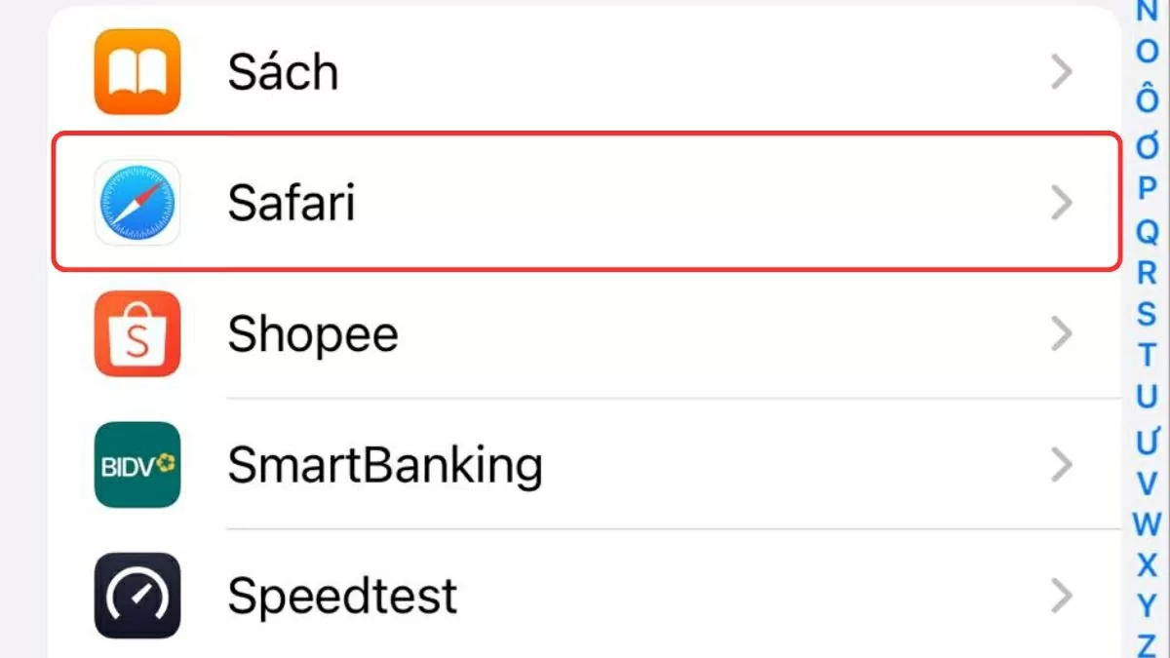
Task: Select the Speedtest text label
Action: click(x=342, y=595)
